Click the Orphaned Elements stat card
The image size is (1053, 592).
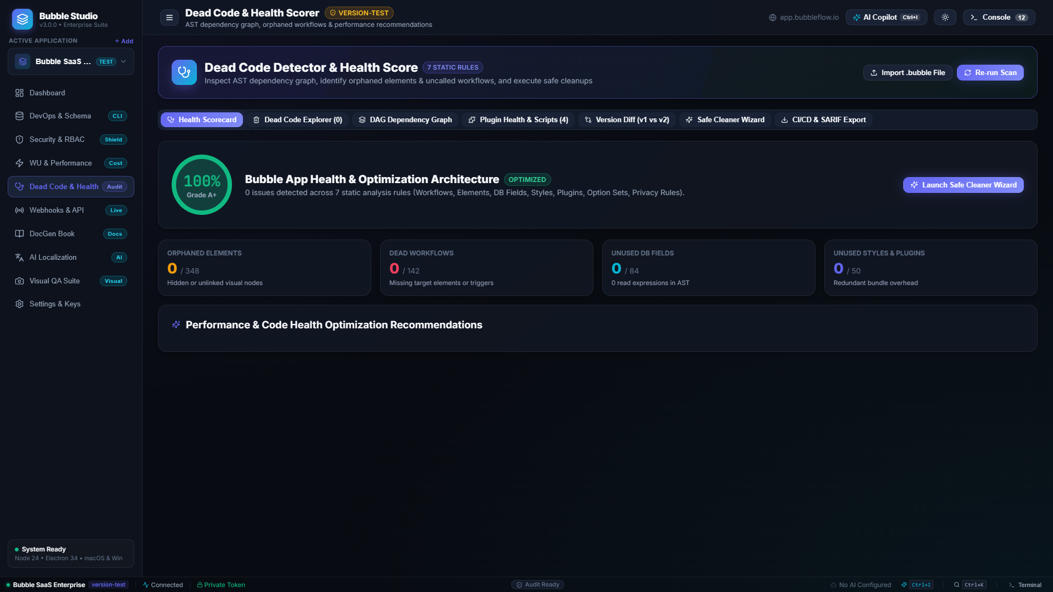(x=264, y=268)
